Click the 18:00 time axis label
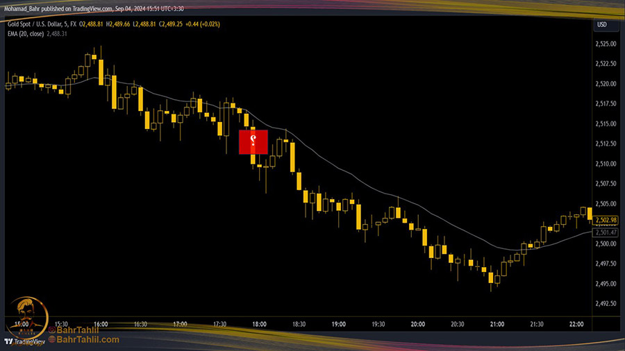 260,324
